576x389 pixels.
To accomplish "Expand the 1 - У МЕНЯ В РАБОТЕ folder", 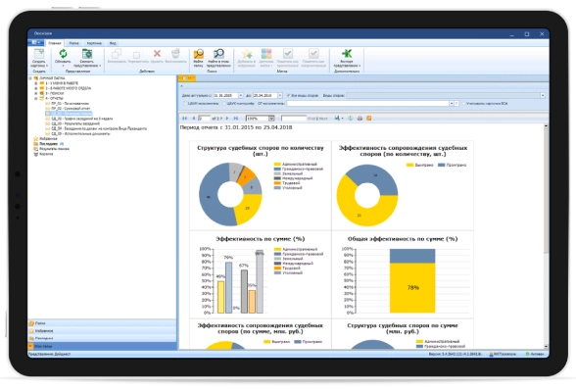I will pos(36,83).
